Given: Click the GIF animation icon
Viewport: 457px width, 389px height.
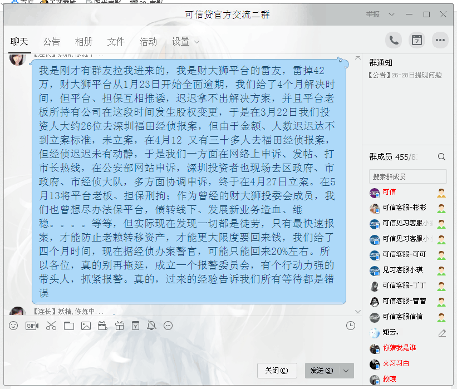Looking at the screenshot, I should tap(32, 326).
